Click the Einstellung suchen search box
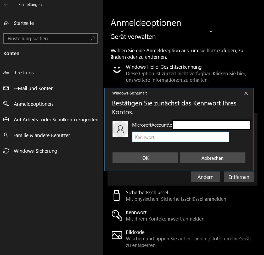Screen dimensions: 264x255 (x=50, y=38)
